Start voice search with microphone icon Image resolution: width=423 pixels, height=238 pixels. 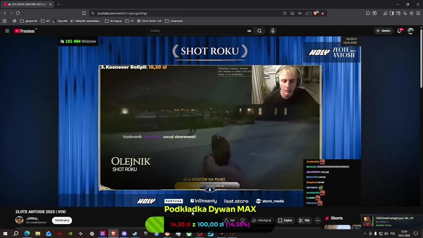point(273,31)
